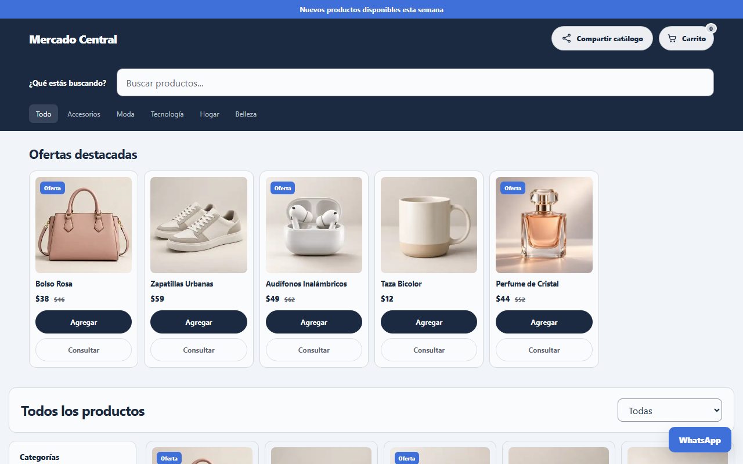Viewport: 743px width, 464px height.
Task: Select the Moda category tab
Action: [125, 114]
